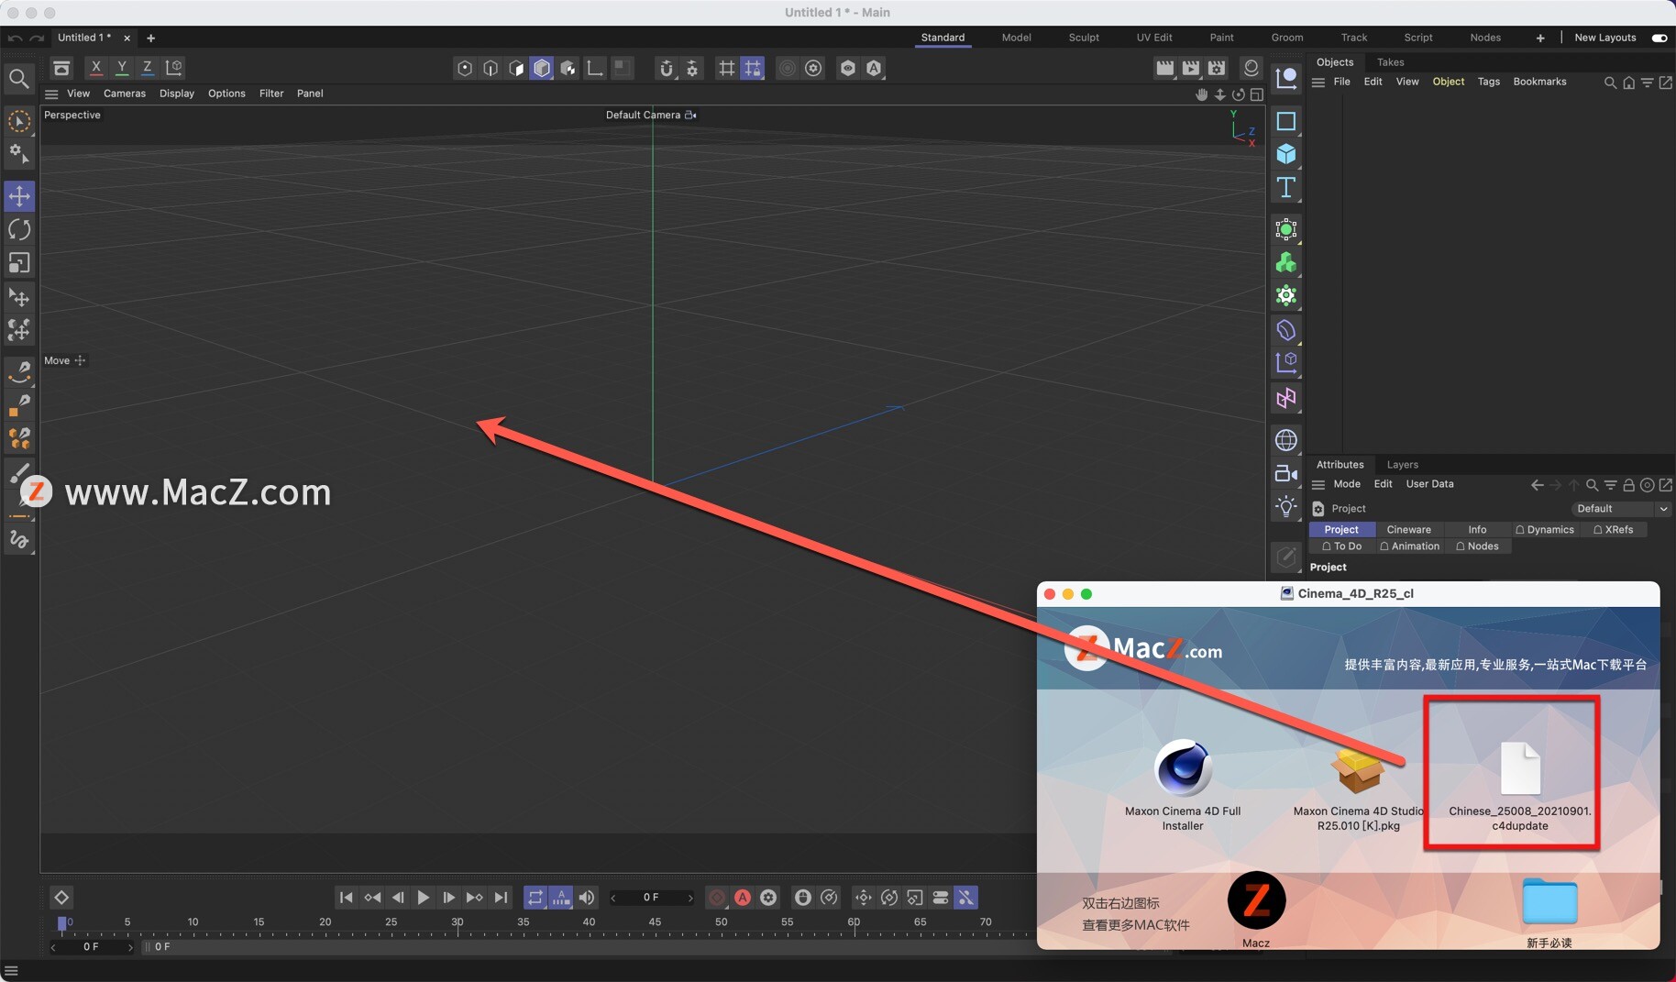Add a new layout with plus
The height and width of the screenshot is (982, 1676).
1540,38
